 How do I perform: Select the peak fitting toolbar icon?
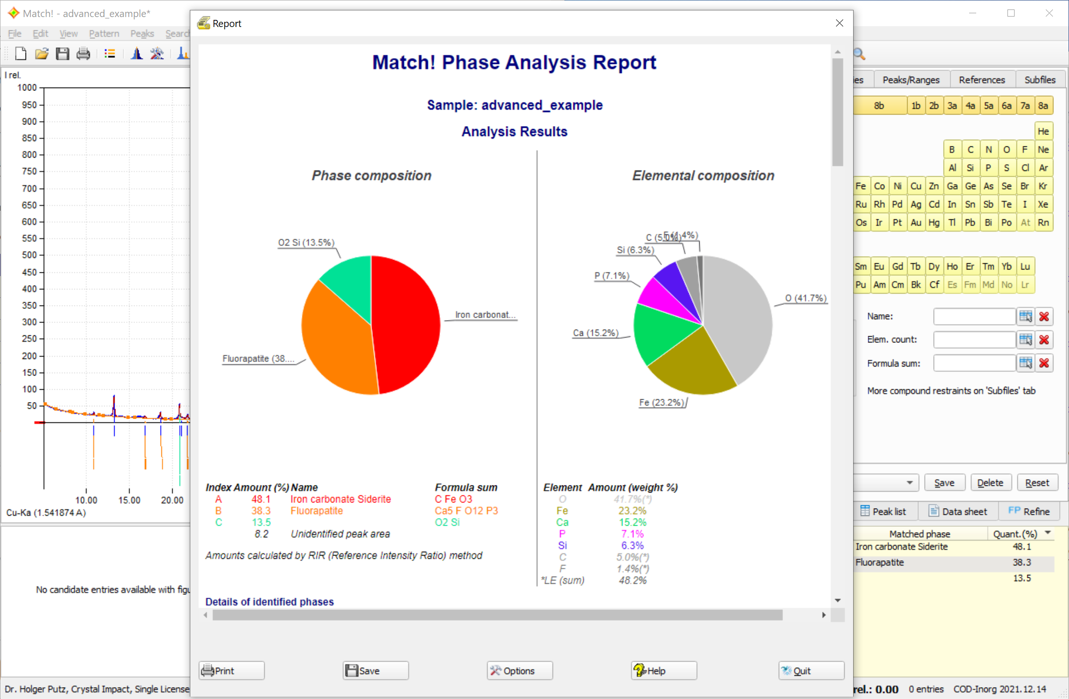(x=136, y=54)
